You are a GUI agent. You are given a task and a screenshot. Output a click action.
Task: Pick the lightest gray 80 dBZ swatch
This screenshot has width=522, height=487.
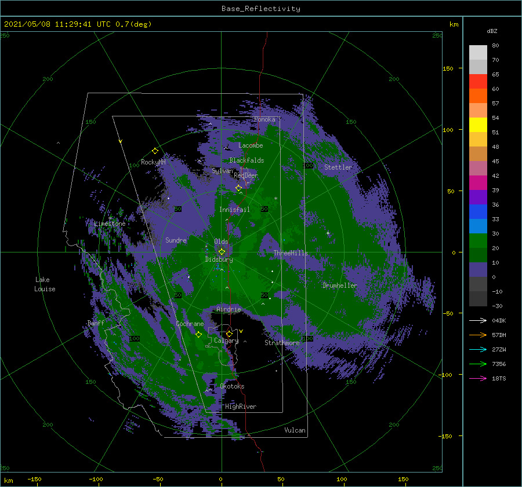click(x=478, y=53)
